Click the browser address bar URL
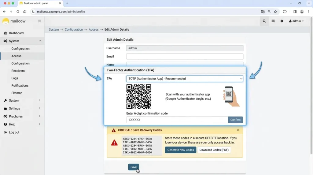 click(x=61, y=12)
